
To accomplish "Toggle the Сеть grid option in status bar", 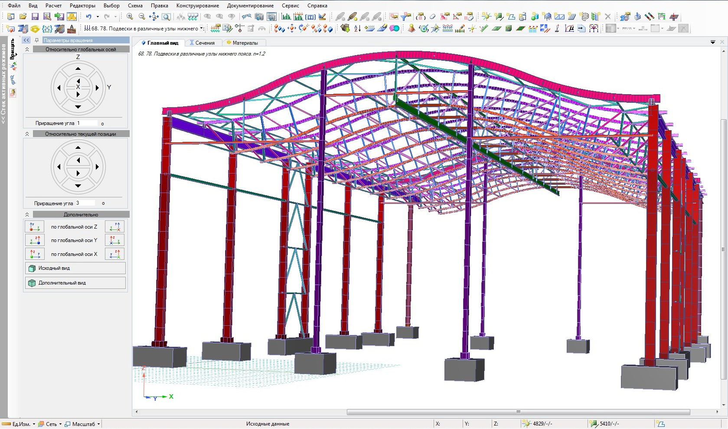I will click(x=51, y=424).
